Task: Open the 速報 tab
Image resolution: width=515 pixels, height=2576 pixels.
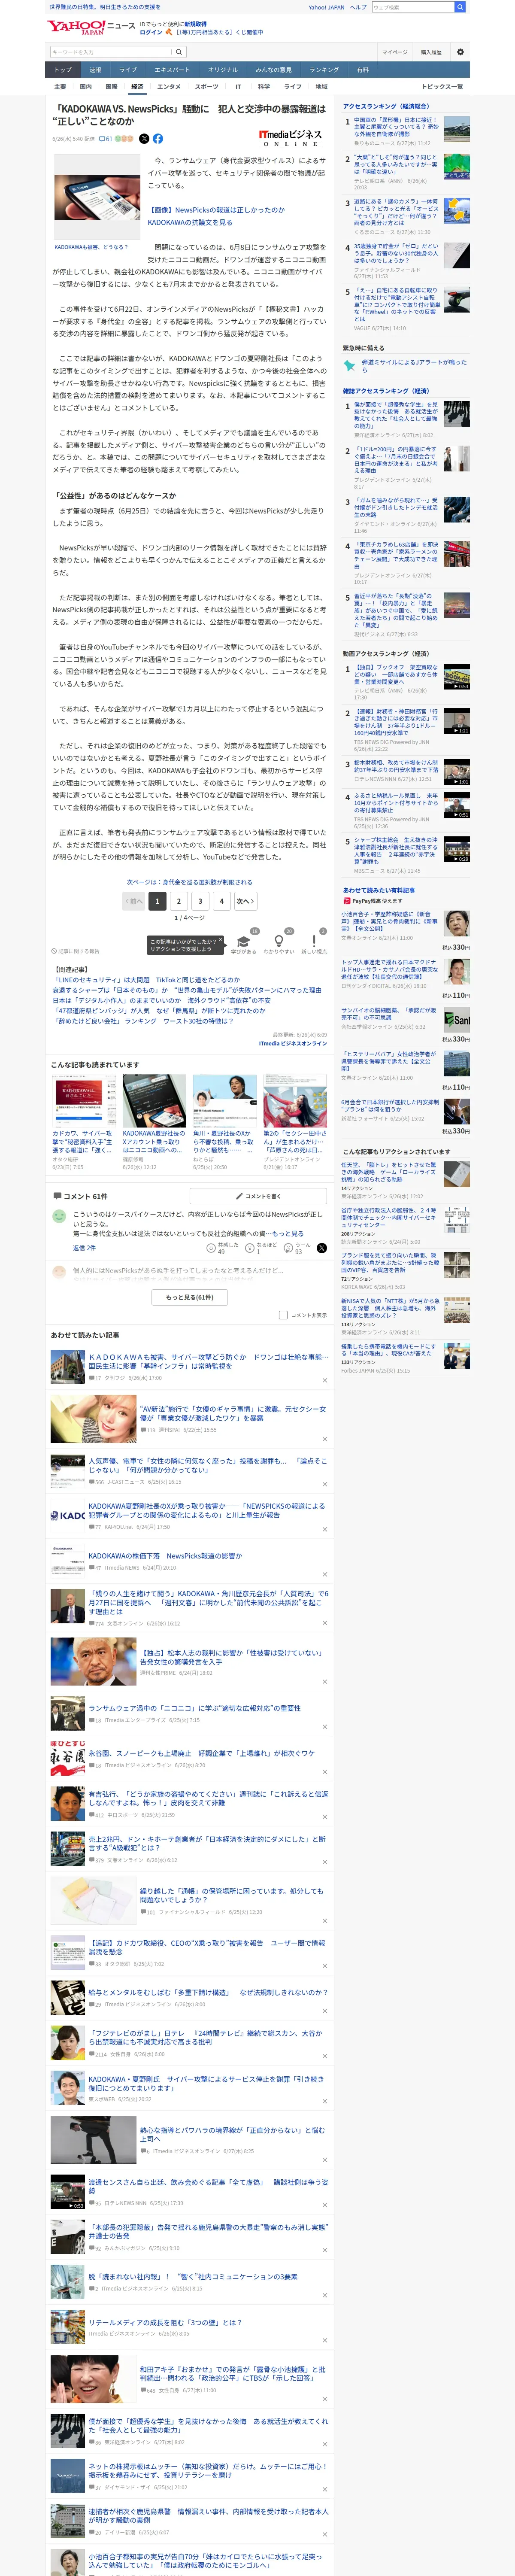Action: point(95,70)
